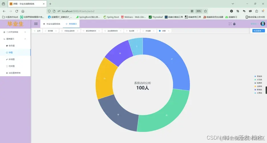The image size is (267, 143).
Task: Open the Firefox view icon at tab strip start
Action: [x=3, y=4]
